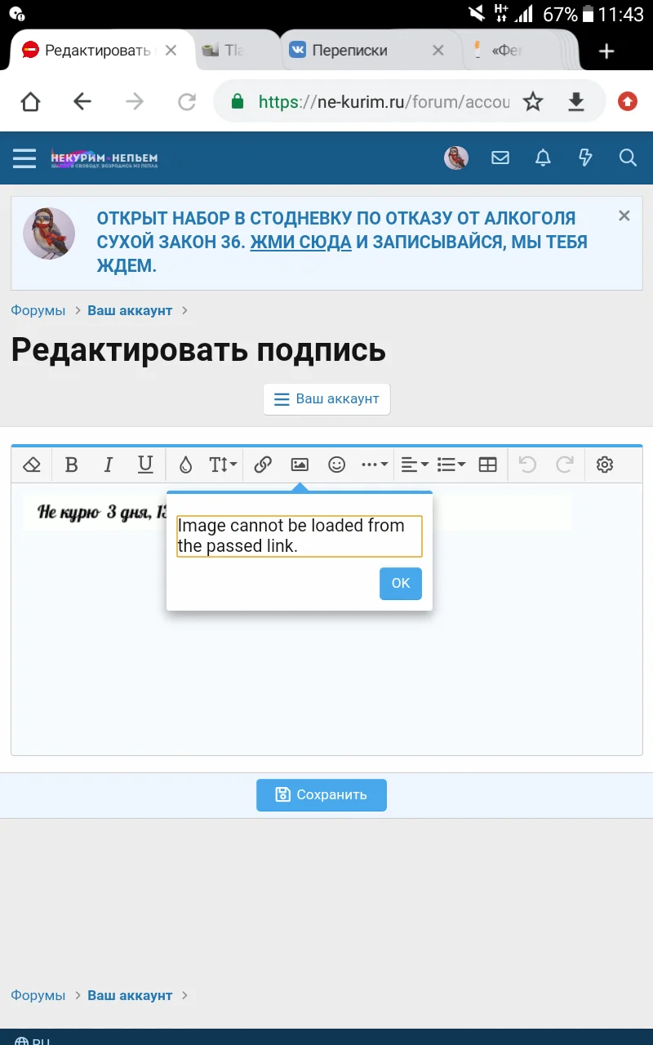
Task: Click the Сохранить save button
Action: click(x=322, y=794)
